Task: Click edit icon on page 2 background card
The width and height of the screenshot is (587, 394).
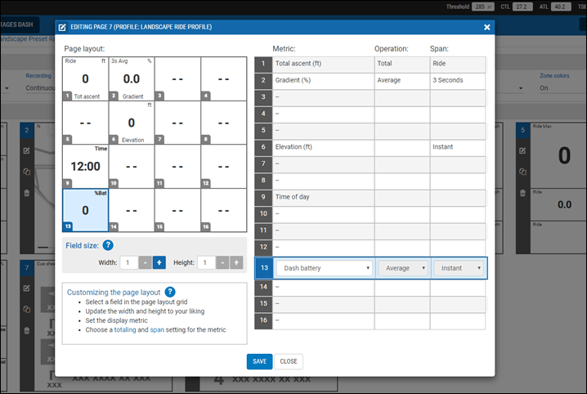Action: [x=27, y=150]
